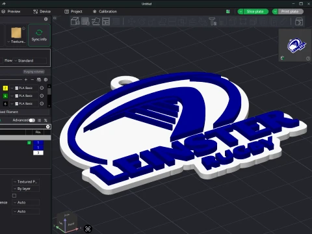Click green filament 4 color swatch

(5, 96)
